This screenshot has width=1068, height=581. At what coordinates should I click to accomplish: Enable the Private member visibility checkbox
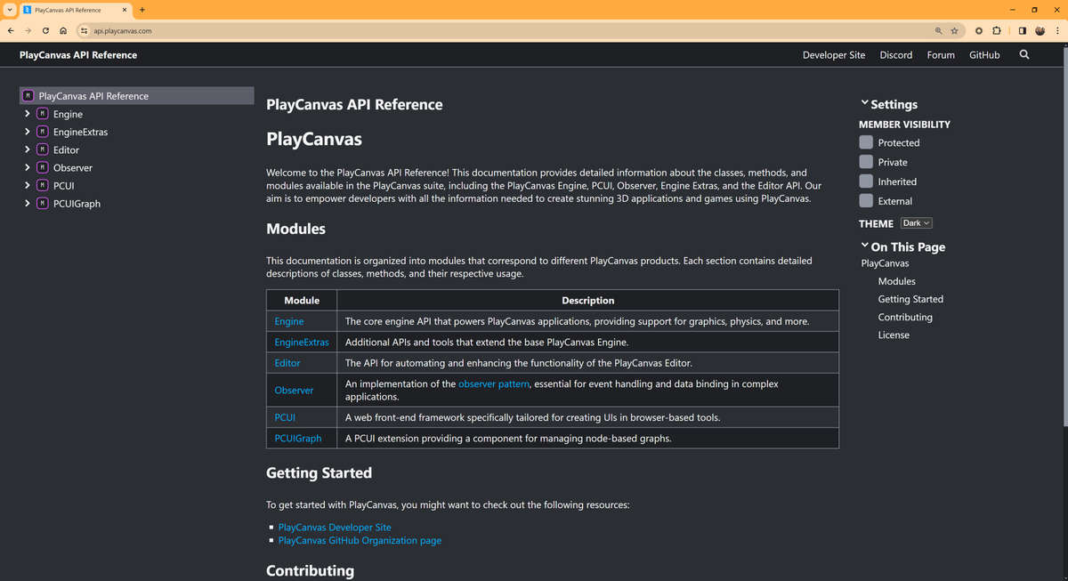[x=866, y=162]
